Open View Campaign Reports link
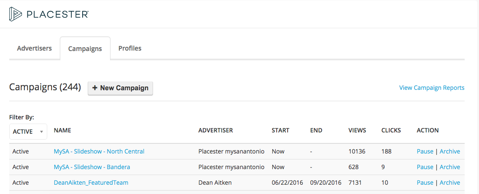Image resolution: width=479 pixels, height=194 pixels. click(x=432, y=88)
